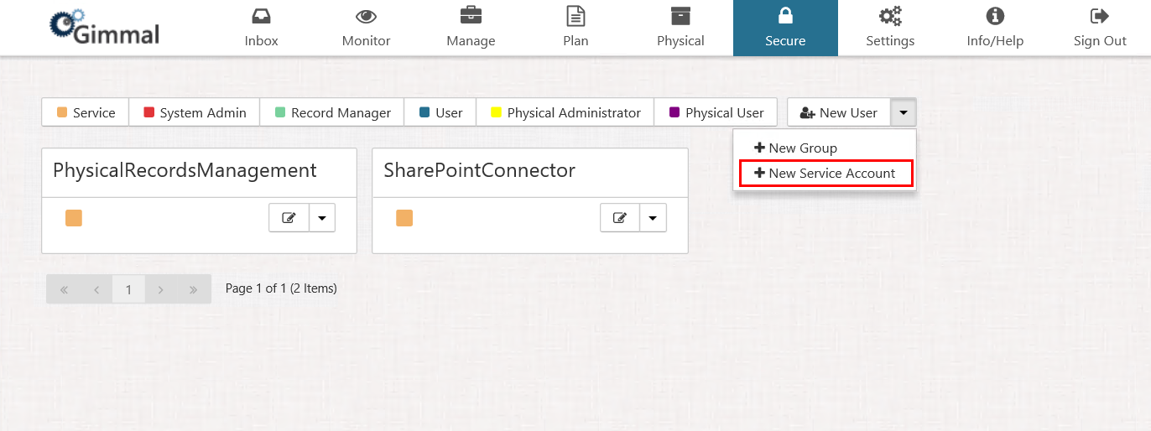Click the Monitor eye icon
1151x431 pixels.
pos(366,17)
